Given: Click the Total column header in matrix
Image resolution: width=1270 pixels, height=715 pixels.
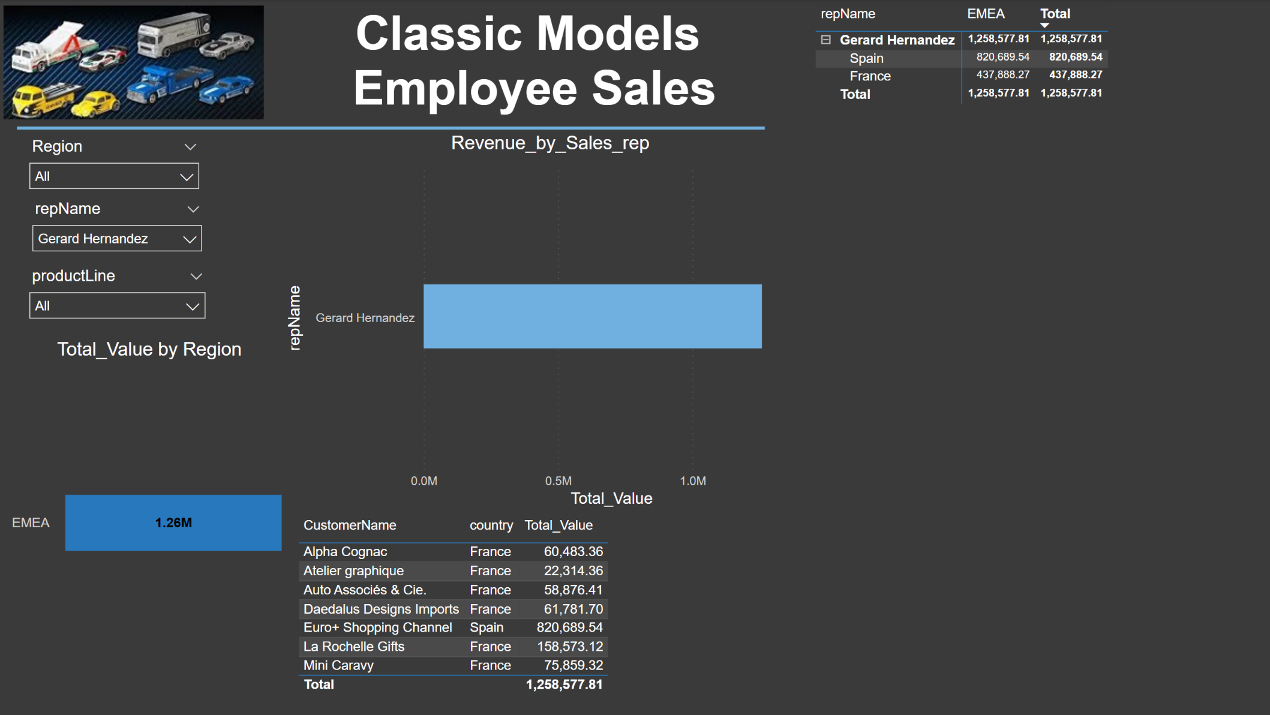Looking at the screenshot, I should click(1055, 13).
